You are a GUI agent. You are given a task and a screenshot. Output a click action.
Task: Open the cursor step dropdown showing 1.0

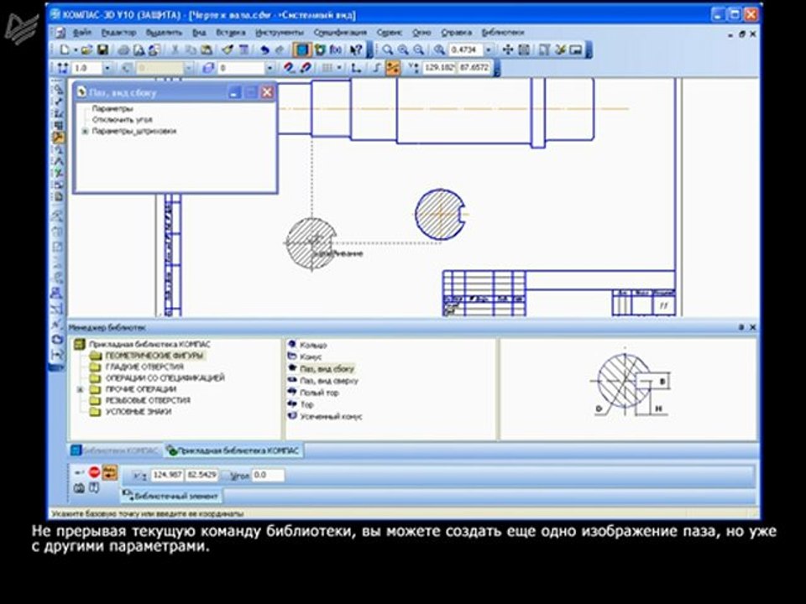107,68
